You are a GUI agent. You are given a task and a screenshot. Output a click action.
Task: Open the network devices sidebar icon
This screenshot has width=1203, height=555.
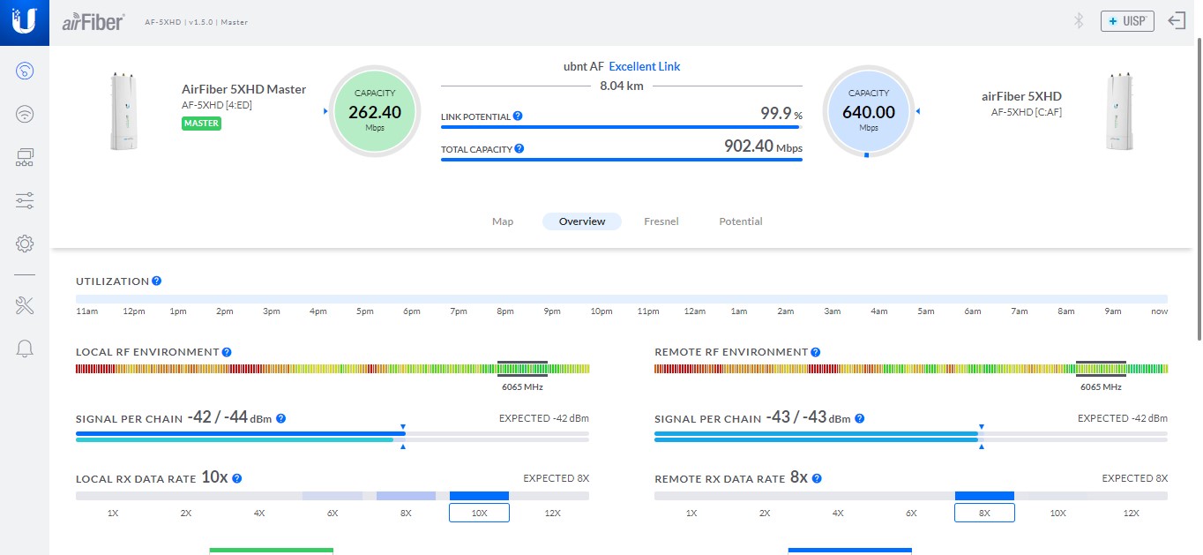pos(25,158)
